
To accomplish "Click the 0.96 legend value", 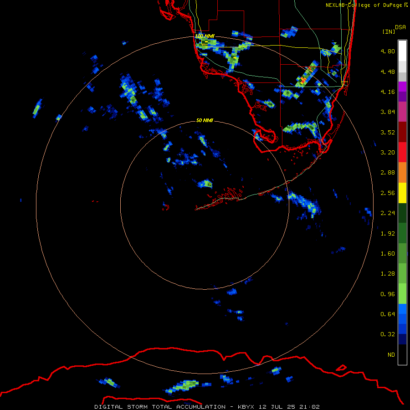I will (388, 294).
